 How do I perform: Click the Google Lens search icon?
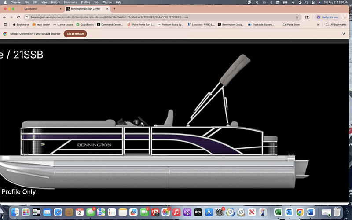[307, 17]
